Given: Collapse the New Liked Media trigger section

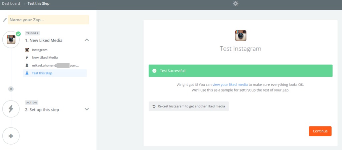Looking at the screenshot, I should pyautogui.click(x=87, y=40).
